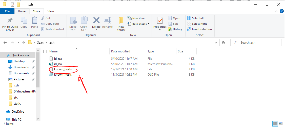Click the Delete ribbon button
The height and width of the screenshot is (127, 285).
(96, 23)
